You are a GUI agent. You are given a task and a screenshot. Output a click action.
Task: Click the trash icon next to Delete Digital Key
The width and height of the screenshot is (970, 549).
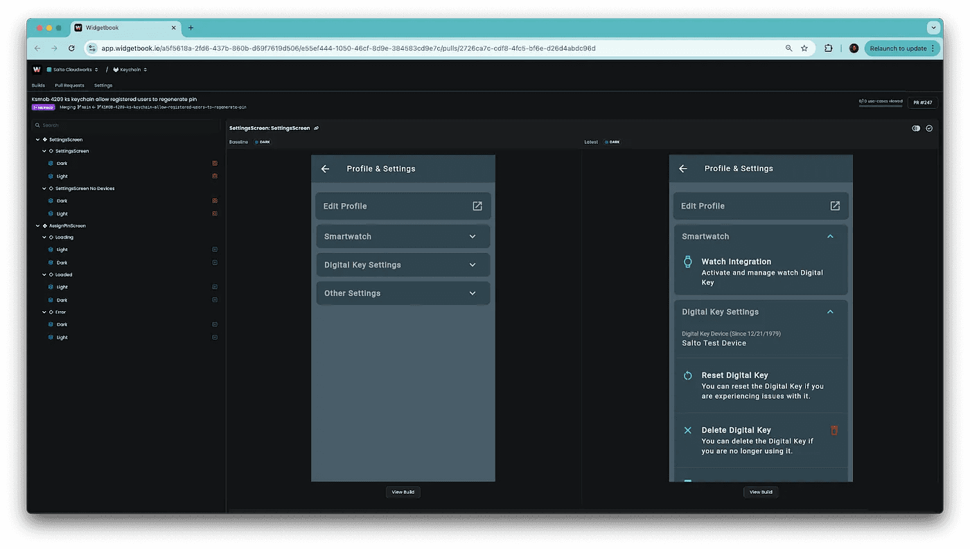pos(834,430)
